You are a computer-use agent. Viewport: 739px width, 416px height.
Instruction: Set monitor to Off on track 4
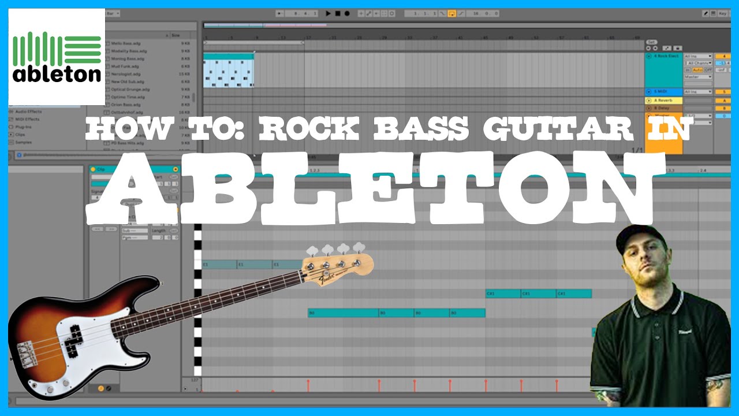point(708,70)
